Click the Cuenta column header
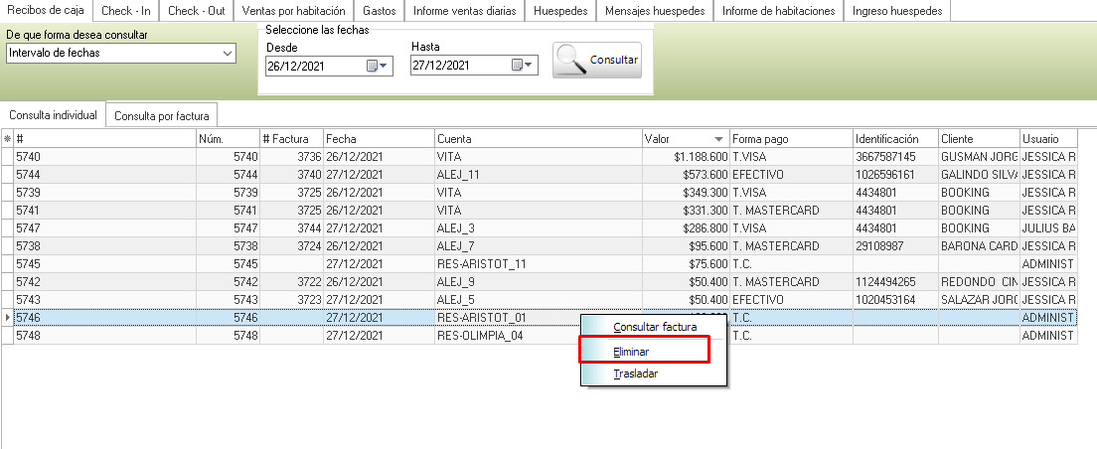The image size is (1097, 449). (537, 139)
